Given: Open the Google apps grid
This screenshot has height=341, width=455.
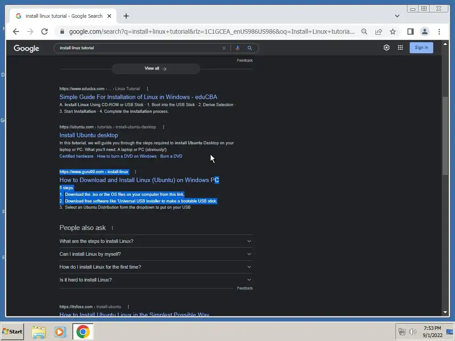Looking at the screenshot, I should pyautogui.click(x=400, y=48).
